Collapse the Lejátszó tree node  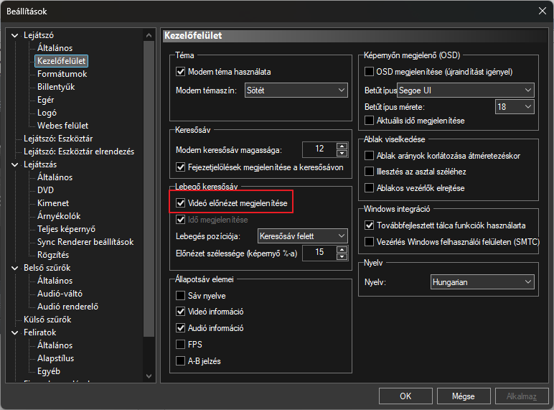[x=15, y=35]
